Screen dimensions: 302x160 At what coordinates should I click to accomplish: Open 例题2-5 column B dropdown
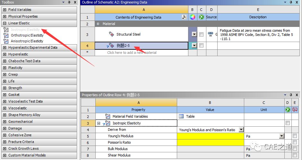[x=194, y=46]
